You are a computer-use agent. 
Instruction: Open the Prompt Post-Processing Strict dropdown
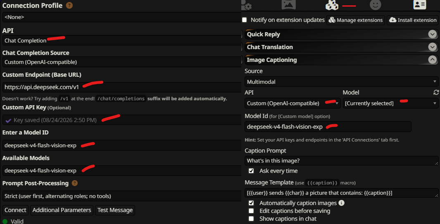pyautogui.click(x=122, y=196)
